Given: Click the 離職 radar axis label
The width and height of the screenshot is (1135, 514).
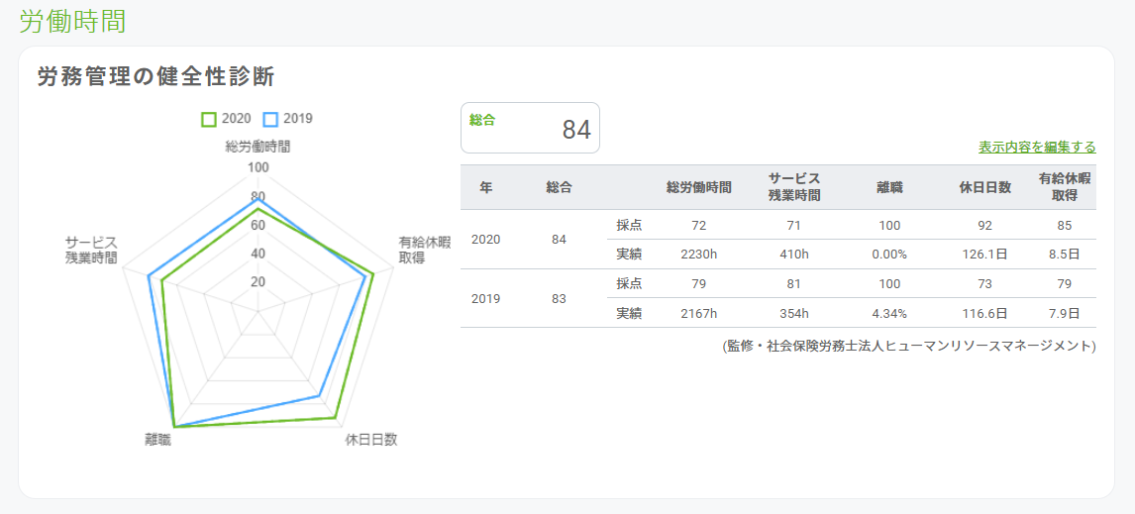Looking at the screenshot, I should click(158, 440).
